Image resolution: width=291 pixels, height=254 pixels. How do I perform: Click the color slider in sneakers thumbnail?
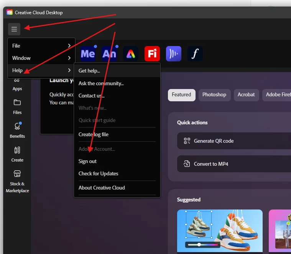point(202,245)
